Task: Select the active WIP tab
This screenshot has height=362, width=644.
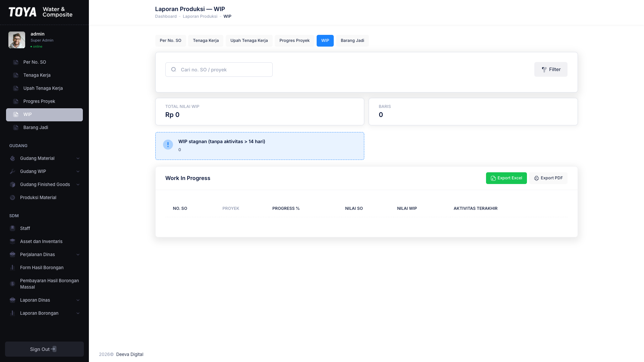Action: 325,41
